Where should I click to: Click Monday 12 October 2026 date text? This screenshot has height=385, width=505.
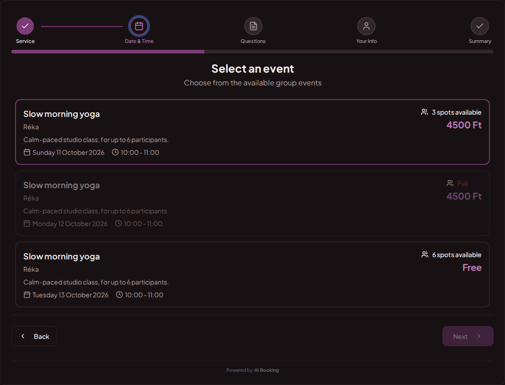70,224
